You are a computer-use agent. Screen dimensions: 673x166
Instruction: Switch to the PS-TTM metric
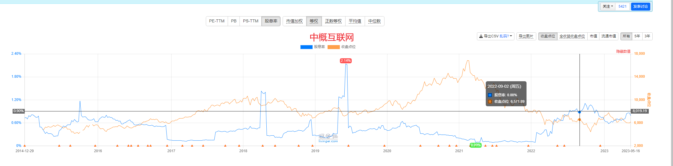(x=250, y=21)
